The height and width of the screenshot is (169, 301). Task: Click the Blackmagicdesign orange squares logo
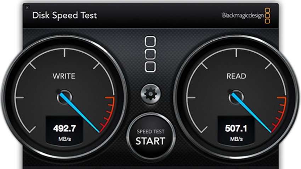click(x=267, y=16)
